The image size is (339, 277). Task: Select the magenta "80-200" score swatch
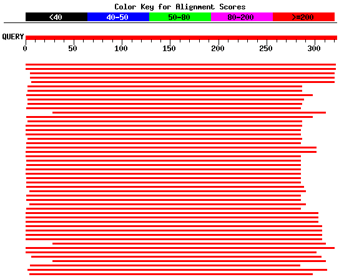[x=242, y=17]
